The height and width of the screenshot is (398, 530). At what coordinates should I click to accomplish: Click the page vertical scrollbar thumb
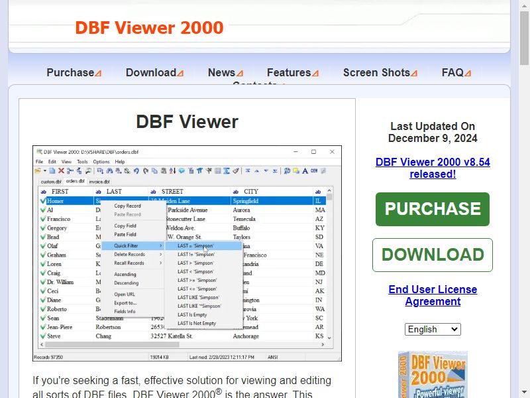[x=524, y=37]
